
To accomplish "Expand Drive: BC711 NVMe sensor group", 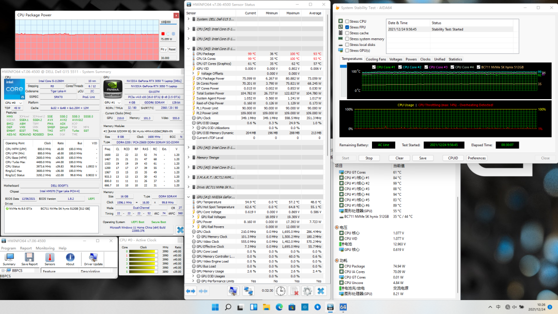I will coord(189,187).
